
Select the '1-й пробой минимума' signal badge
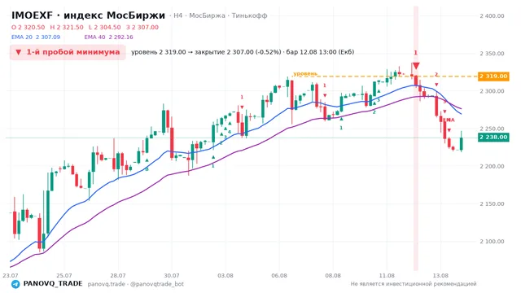tap(68, 52)
